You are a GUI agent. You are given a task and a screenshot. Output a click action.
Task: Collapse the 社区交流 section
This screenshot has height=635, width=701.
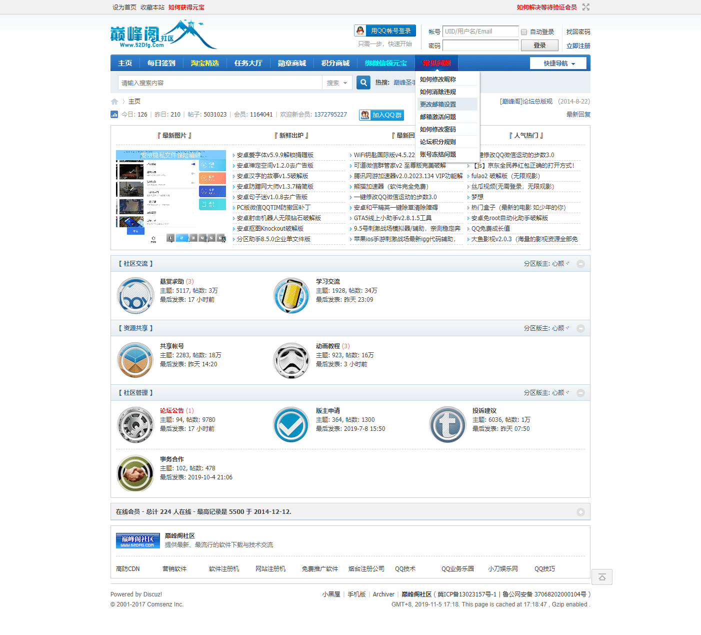coord(580,264)
